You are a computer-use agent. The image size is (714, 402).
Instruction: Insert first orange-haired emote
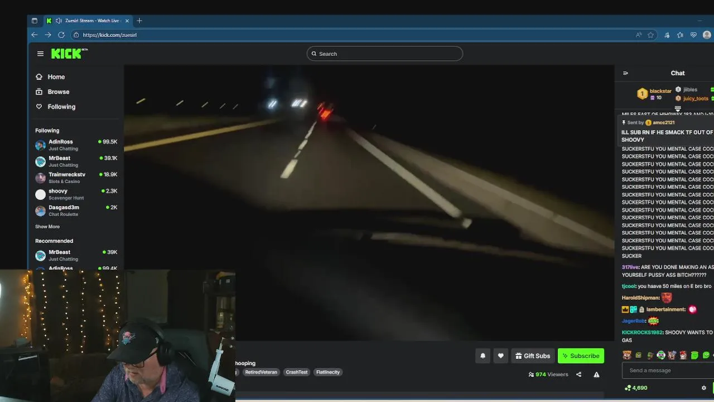[x=627, y=355]
